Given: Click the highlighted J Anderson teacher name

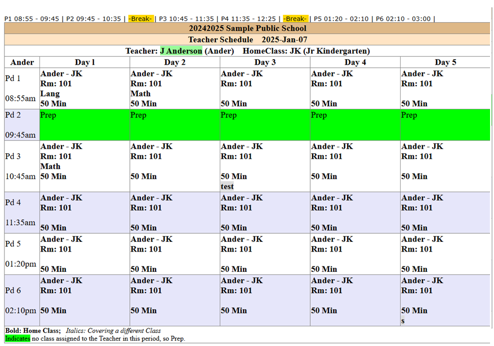Looking at the screenshot, I should point(181,51).
